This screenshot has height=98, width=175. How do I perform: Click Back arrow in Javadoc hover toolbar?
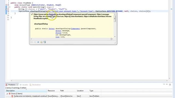click(x=32, y=42)
